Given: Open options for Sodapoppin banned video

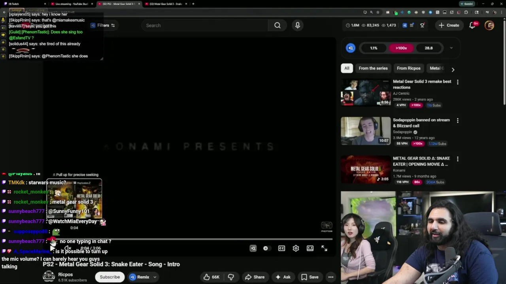Looking at the screenshot, I should tap(458, 120).
